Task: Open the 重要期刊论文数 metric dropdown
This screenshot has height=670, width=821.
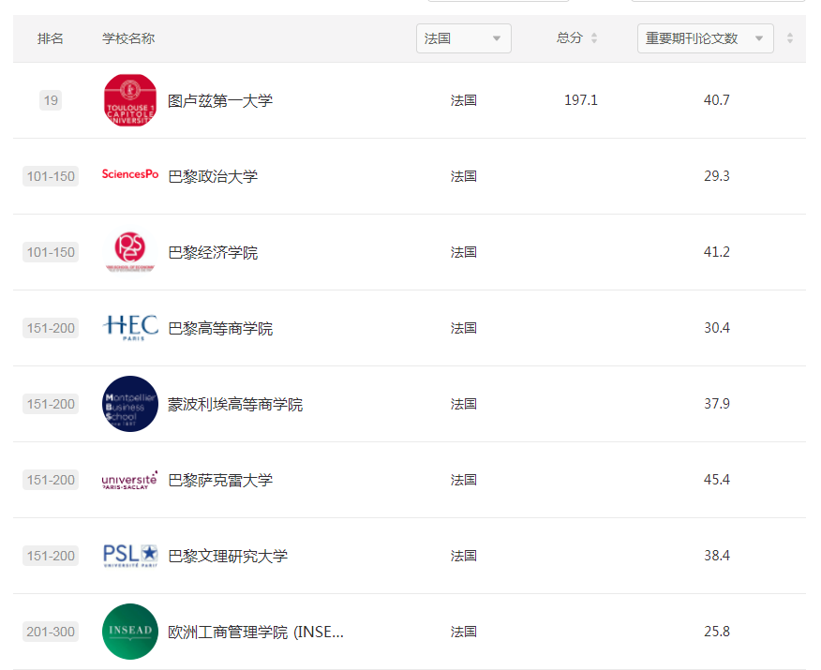Action: [x=705, y=38]
